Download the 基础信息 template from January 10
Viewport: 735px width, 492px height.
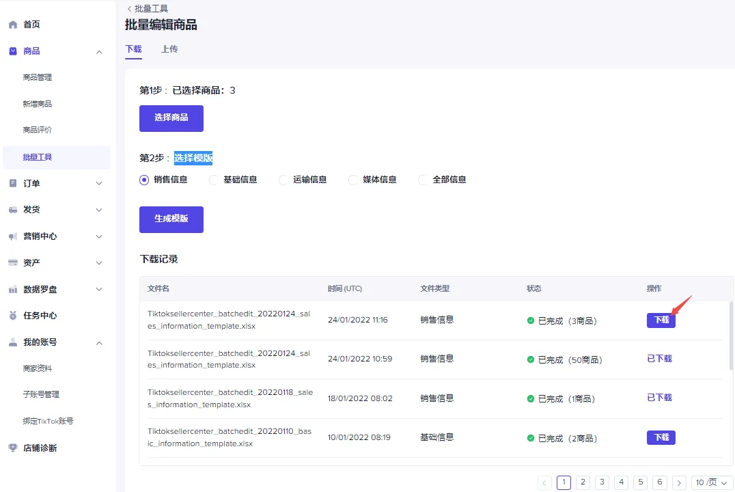click(x=661, y=437)
